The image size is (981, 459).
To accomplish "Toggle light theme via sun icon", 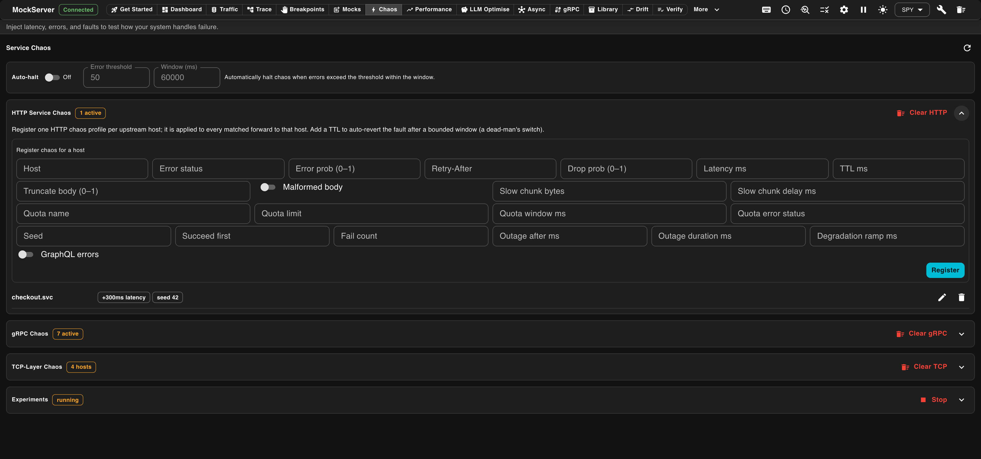I will point(883,10).
